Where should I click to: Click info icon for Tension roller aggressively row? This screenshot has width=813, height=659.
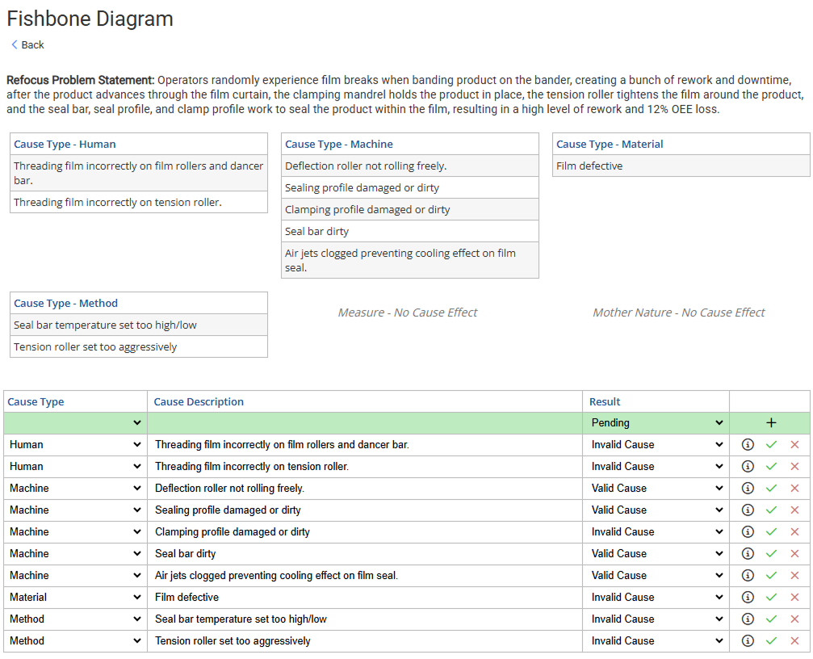click(x=748, y=641)
